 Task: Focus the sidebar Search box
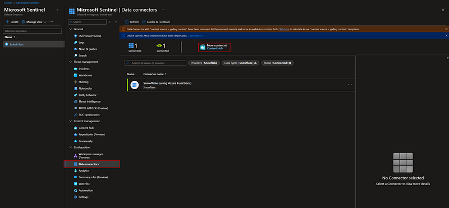click(88, 22)
